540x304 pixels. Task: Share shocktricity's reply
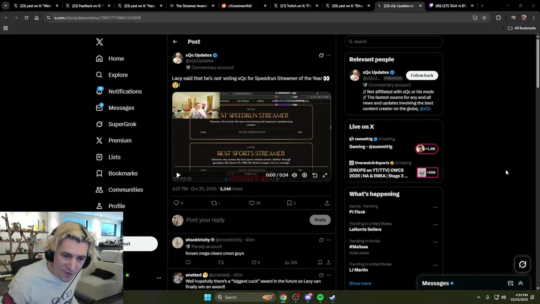329,263
